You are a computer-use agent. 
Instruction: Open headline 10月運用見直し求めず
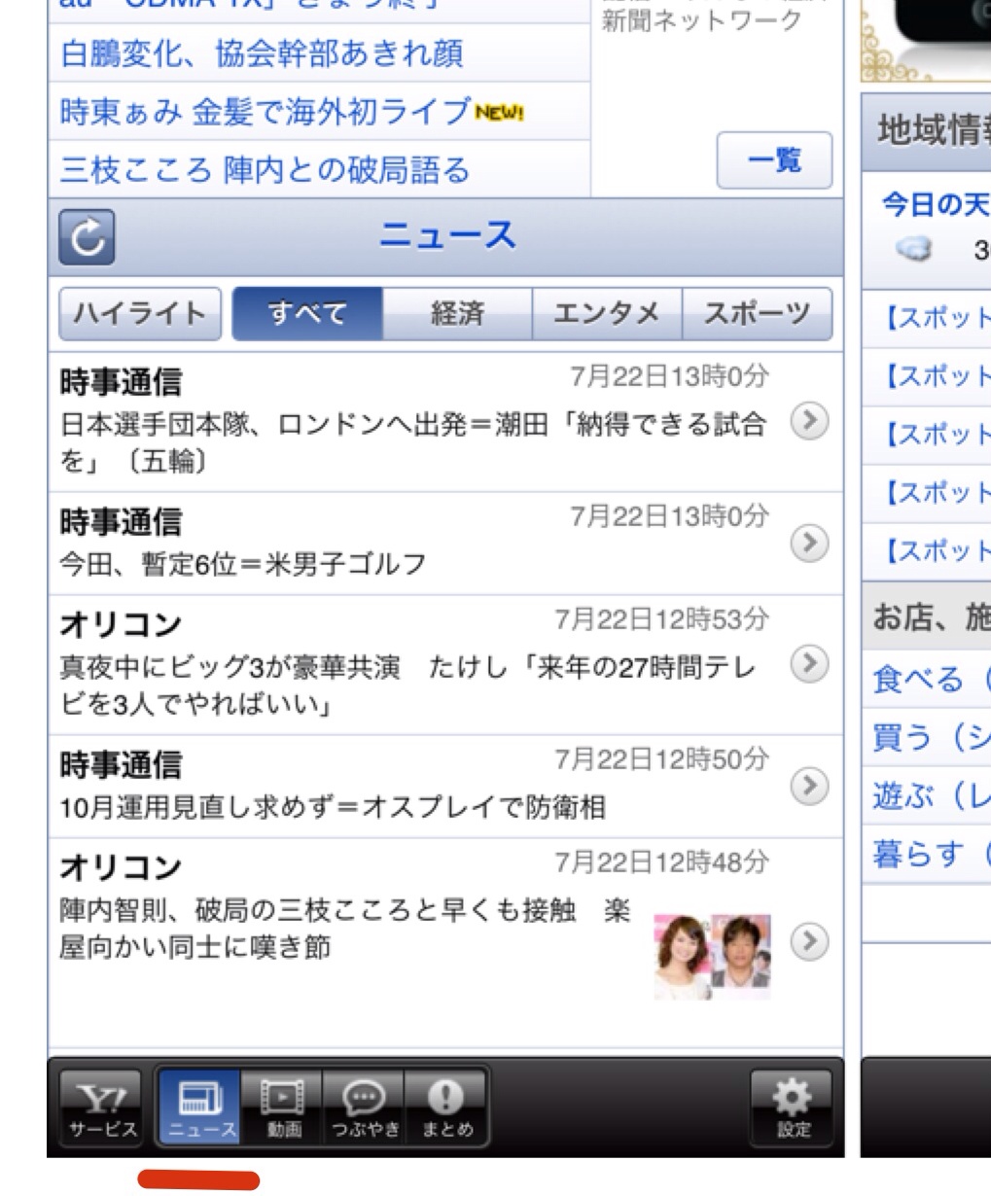click(333, 807)
